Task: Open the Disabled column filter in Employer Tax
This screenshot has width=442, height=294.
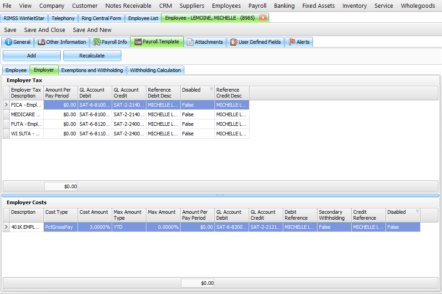Action: [x=211, y=89]
